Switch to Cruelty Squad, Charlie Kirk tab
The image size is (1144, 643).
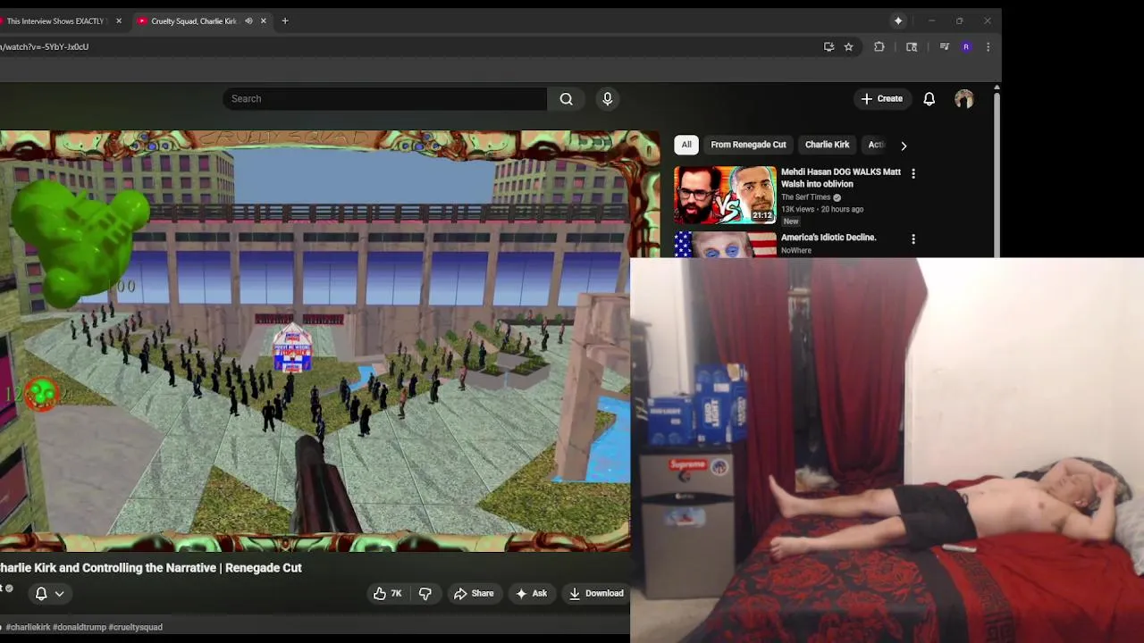coord(192,21)
